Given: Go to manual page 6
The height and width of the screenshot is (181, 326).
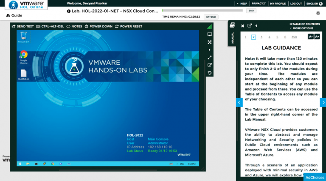Looking at the screenshot, I should (285, 37).
